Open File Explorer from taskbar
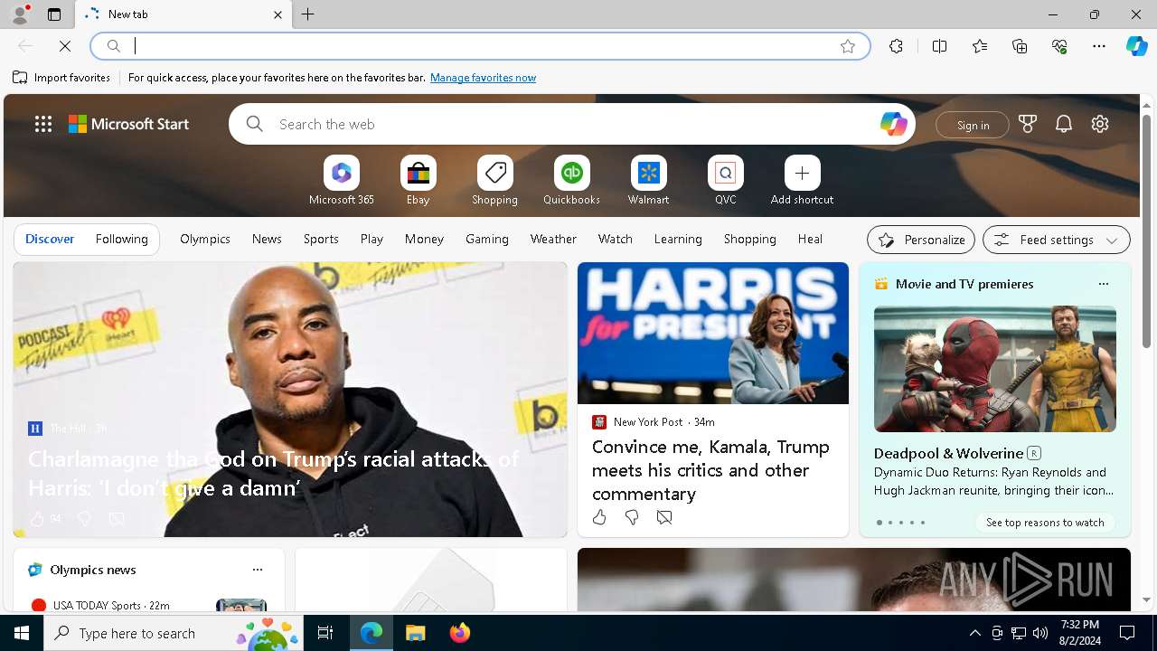 pyautogui.click(x=416, y=633)
